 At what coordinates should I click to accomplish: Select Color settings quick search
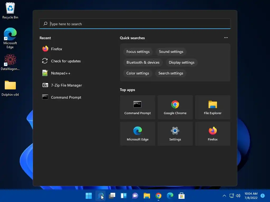[x=138, y=73]
